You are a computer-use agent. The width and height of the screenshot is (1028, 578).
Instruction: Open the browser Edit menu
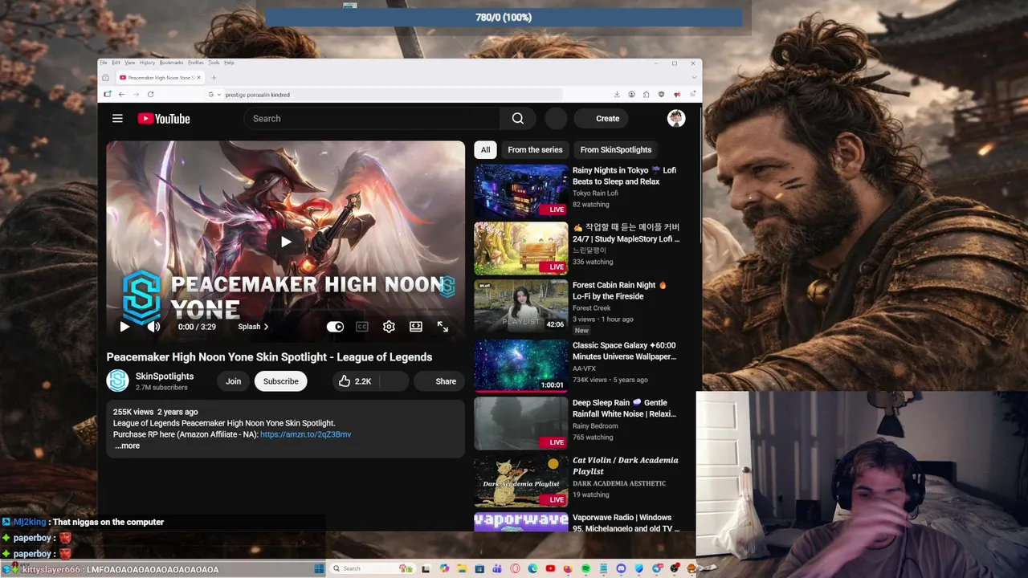116,63
